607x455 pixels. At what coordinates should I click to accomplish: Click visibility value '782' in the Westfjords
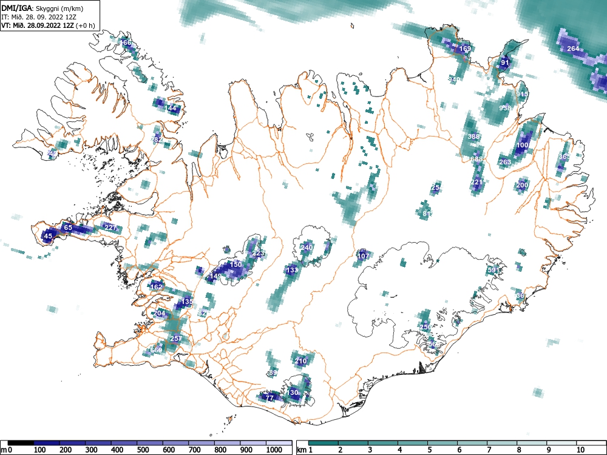click(157, 140)
